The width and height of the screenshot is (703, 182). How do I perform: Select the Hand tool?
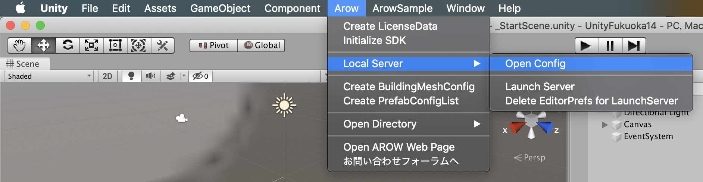click(x=20, y=45)
